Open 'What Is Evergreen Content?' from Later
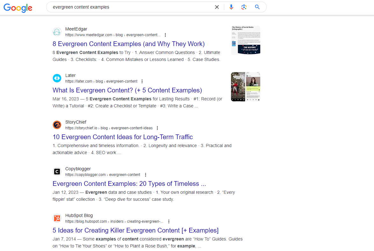Screen dimensions: 374x251 tap(127, 90)
